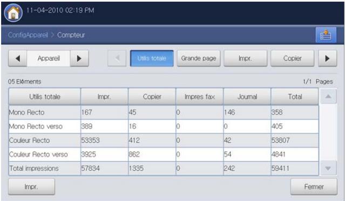Click the value 862 in Copier column
This screenshot has width=345, height=201.
pyautogui.click(x=134, y=155)
